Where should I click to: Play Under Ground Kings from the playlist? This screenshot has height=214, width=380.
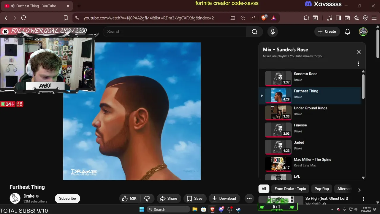(x=310, y=112)
